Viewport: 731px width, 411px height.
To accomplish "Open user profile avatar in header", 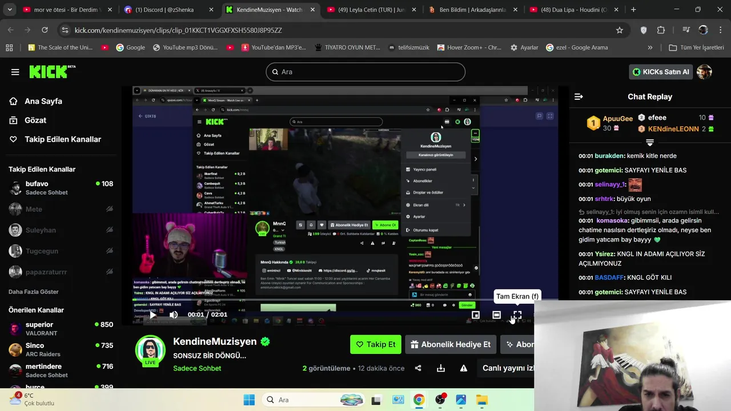I will 704,72.
